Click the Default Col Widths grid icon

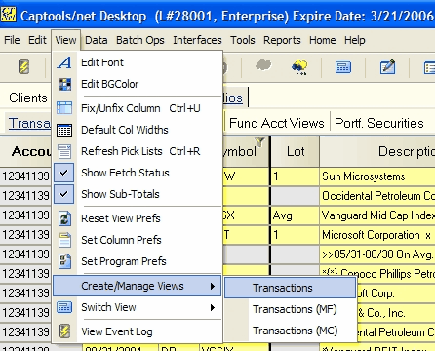click(x=64, y=130)
